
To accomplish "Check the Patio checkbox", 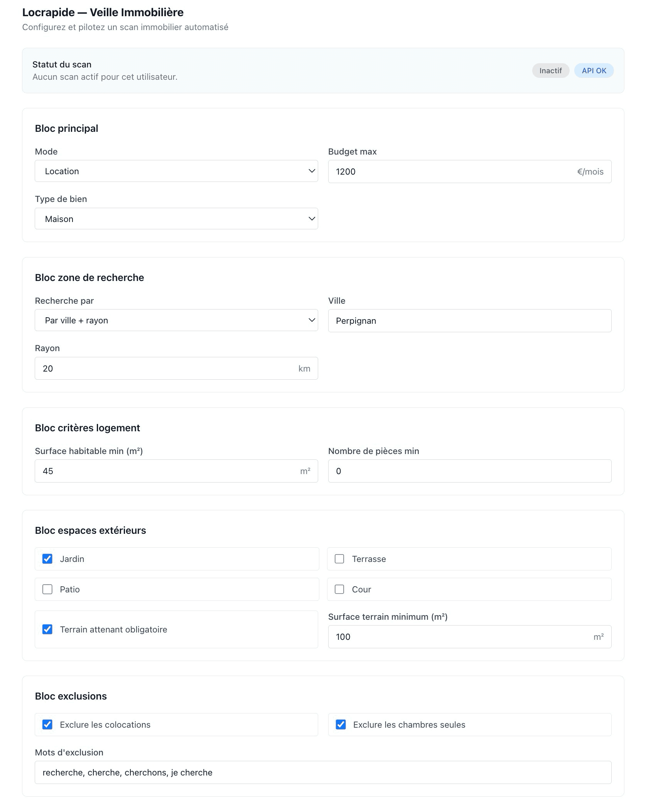I will 47,589.
